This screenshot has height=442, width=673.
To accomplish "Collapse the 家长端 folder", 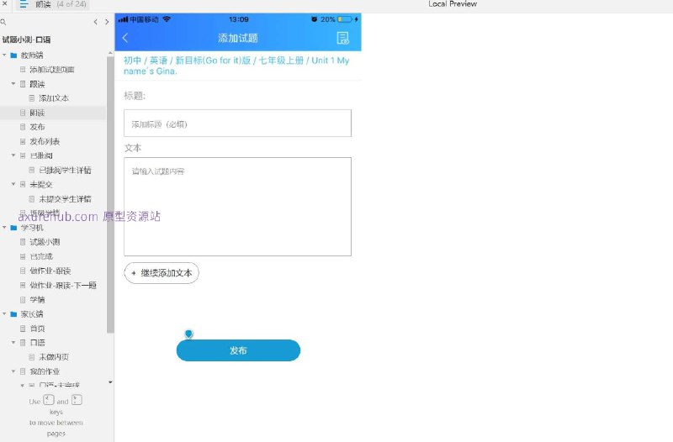I will pyautogui.click(x=4, y=313).
